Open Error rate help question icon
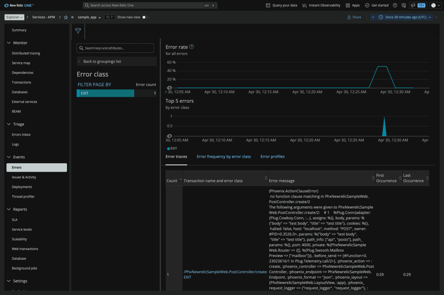Viewport: 444px width, 295px height. [x=191, y=47]
